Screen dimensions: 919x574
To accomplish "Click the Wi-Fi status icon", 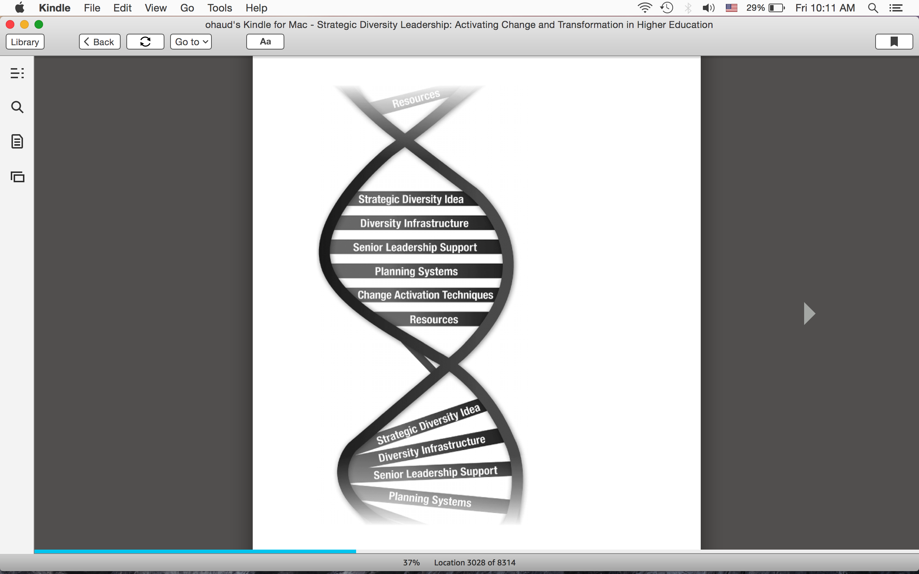I will (x=644, y=8).
